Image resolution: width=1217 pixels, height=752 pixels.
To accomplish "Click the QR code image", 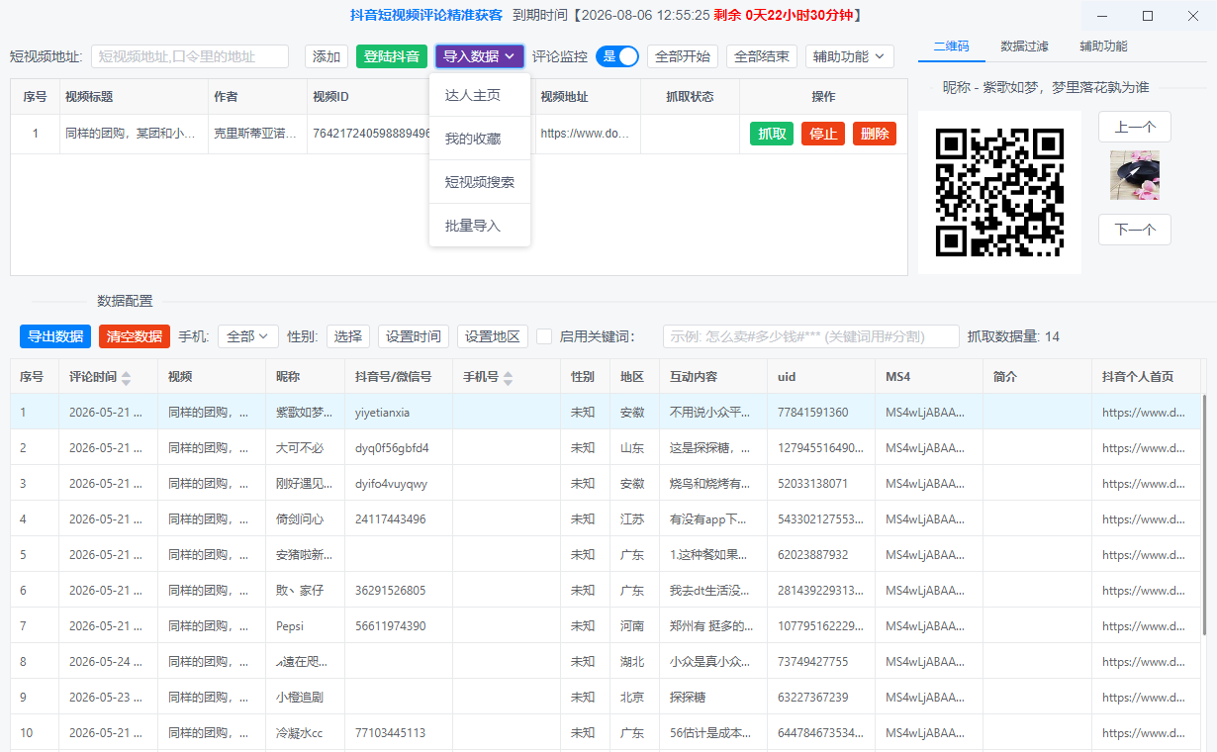I will tap(999, 192).
